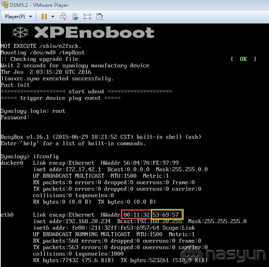Click the BusyBox v1.16.1 version line

coord(101,137)
